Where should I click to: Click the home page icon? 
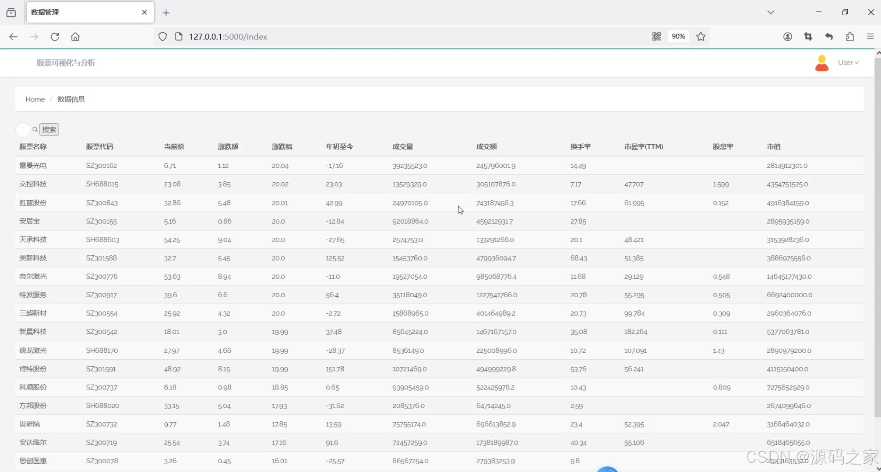coord(75,37)
